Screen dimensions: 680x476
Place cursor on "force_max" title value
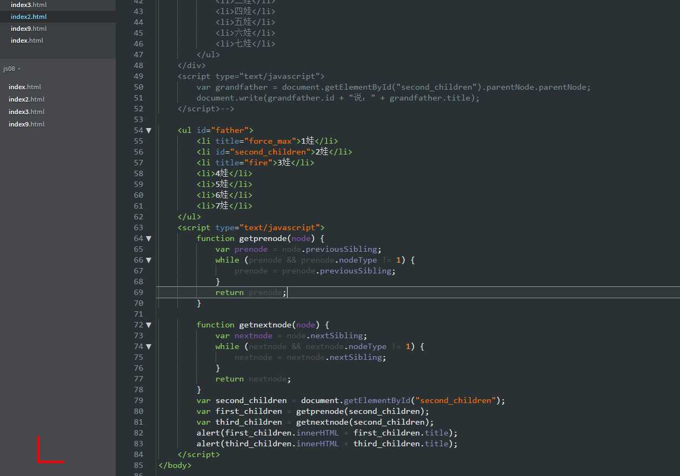[270, 141]
